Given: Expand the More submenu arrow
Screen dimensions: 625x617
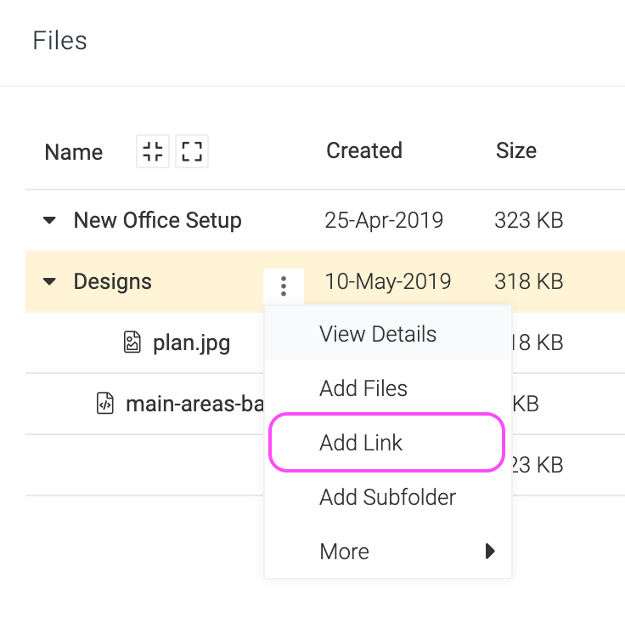Looking at the screenshot, I should tap(490, 552).
